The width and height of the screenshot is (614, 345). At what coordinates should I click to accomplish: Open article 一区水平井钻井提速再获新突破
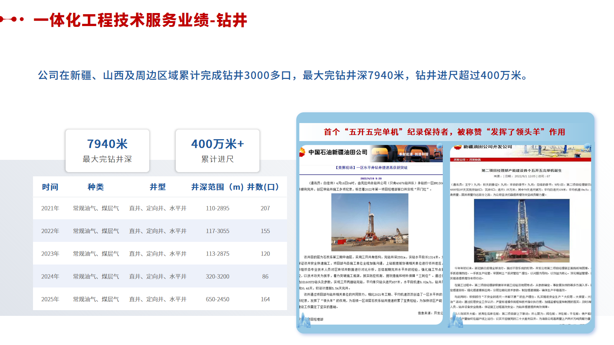click(x=370, y=167)
